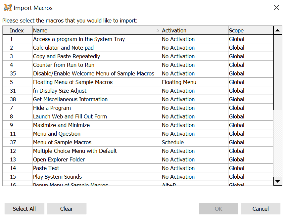Tick the selection box for Hide a Program
Image resolution: width=285 pixels, height=219 pixels.
click(x=6, y=108)
